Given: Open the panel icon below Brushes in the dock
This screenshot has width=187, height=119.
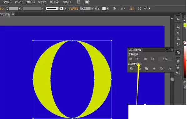Looking at the screenshot, I should click(x=178, y=72).
